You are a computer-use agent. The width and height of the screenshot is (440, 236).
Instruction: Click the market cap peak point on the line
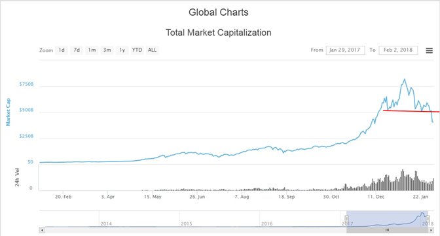(405, 79)
